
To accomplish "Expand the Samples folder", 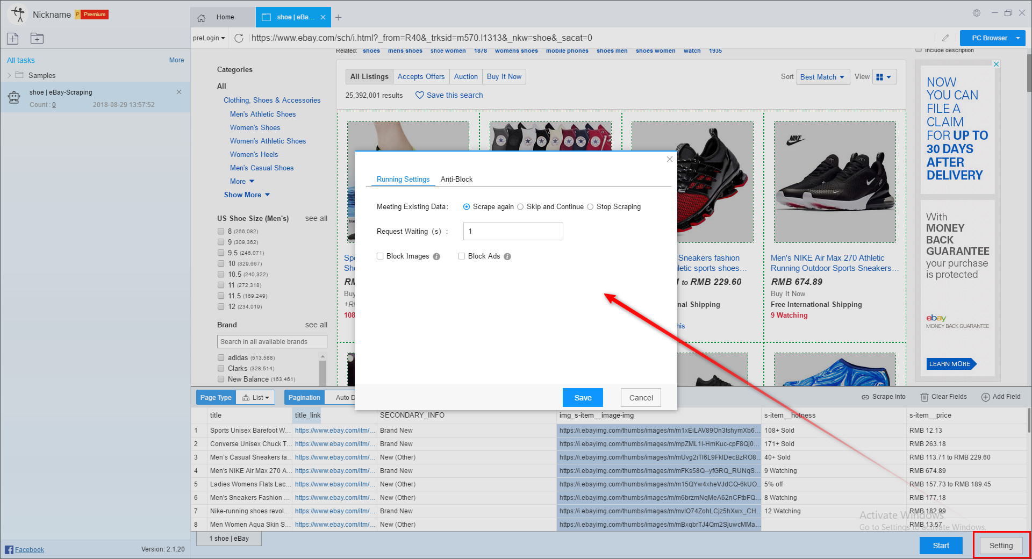I will pyautogui.click(x=9, y=75).
